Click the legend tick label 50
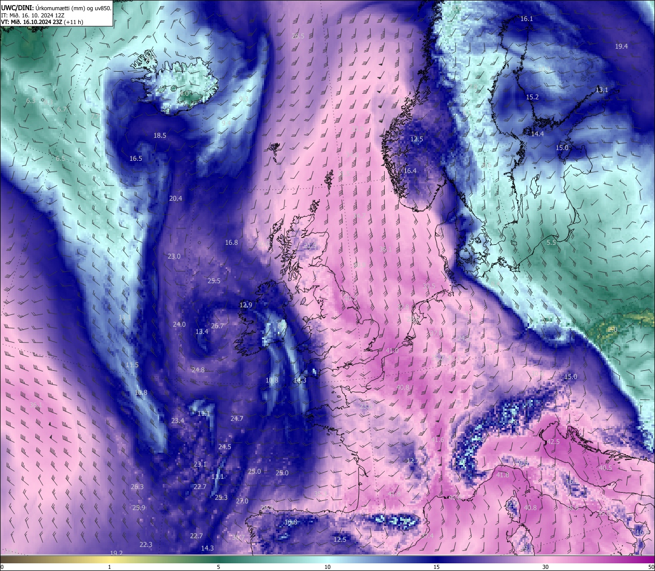The image size is (655, 571). tap(651, 567)
